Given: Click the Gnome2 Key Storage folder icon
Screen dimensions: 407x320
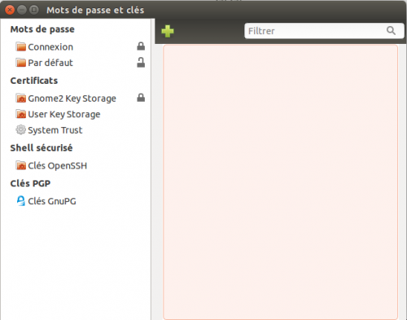Looking at the screenshot, I should click(x=21, y=98).
